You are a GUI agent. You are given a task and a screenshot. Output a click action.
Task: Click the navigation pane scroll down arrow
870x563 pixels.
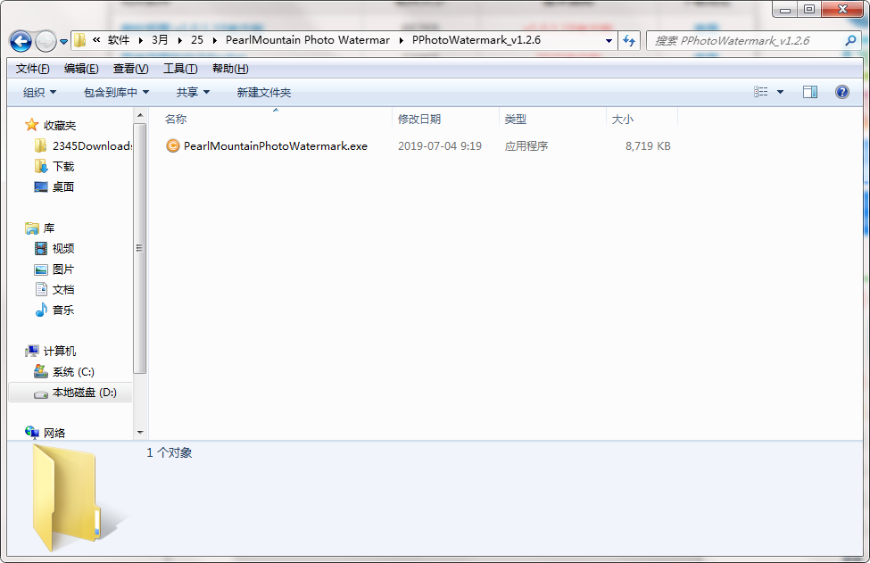[x=140, y=432]
